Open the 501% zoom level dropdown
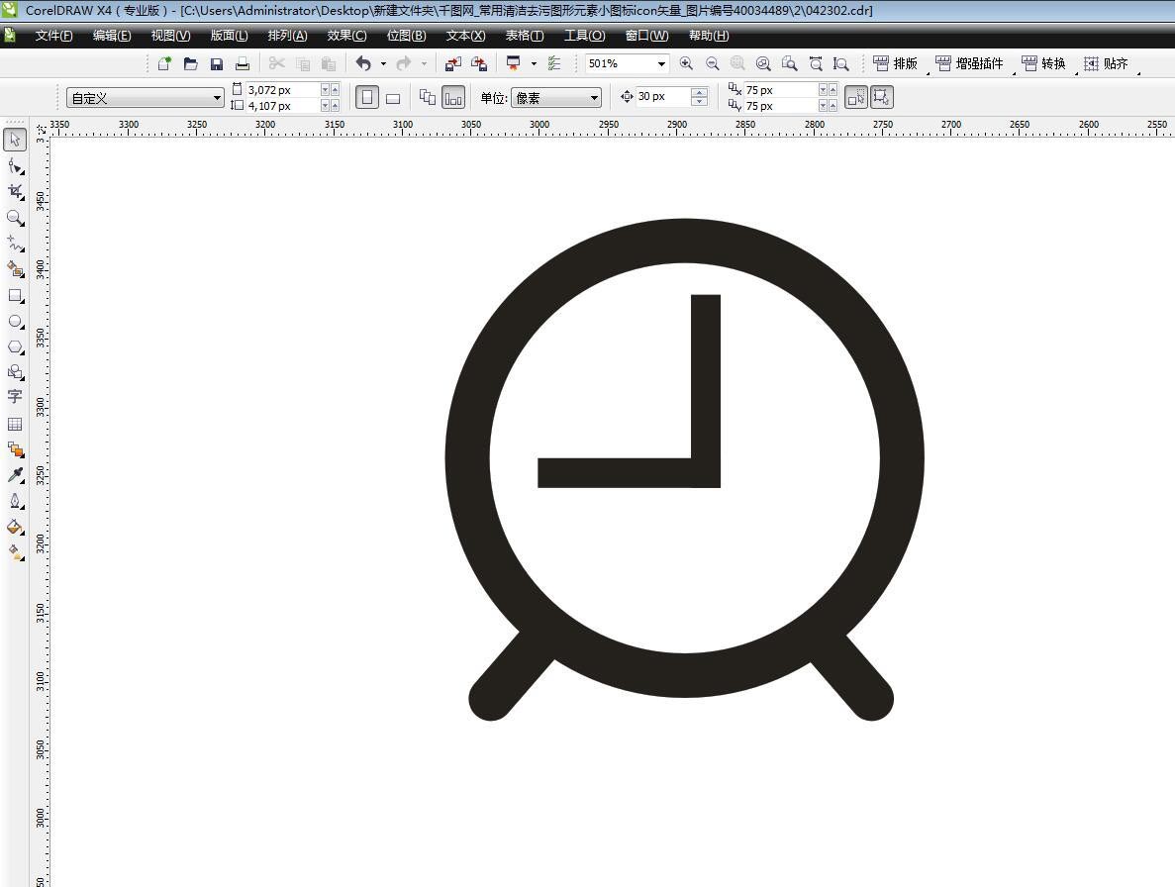1175x887 pixels. [x=660, y=63]
